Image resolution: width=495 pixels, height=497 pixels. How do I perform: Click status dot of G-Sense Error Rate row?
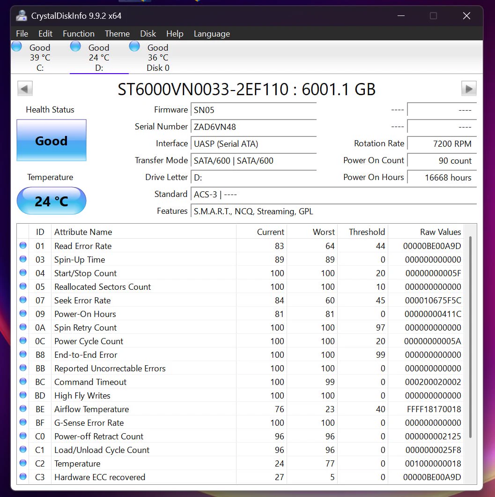pyautogui.click(x=23, y=422)
